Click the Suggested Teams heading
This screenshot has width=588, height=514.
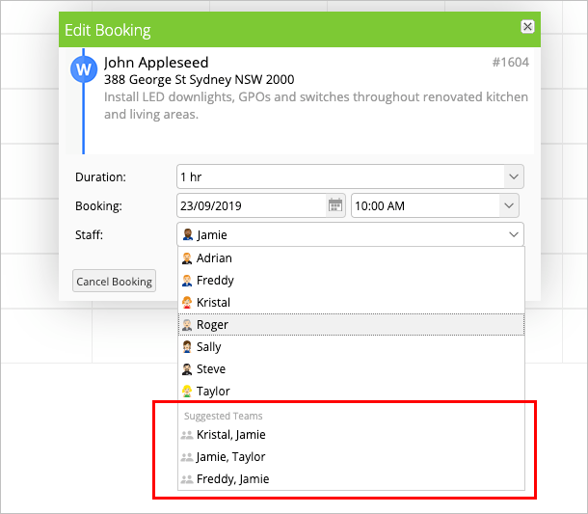click(x=223, y=416)
